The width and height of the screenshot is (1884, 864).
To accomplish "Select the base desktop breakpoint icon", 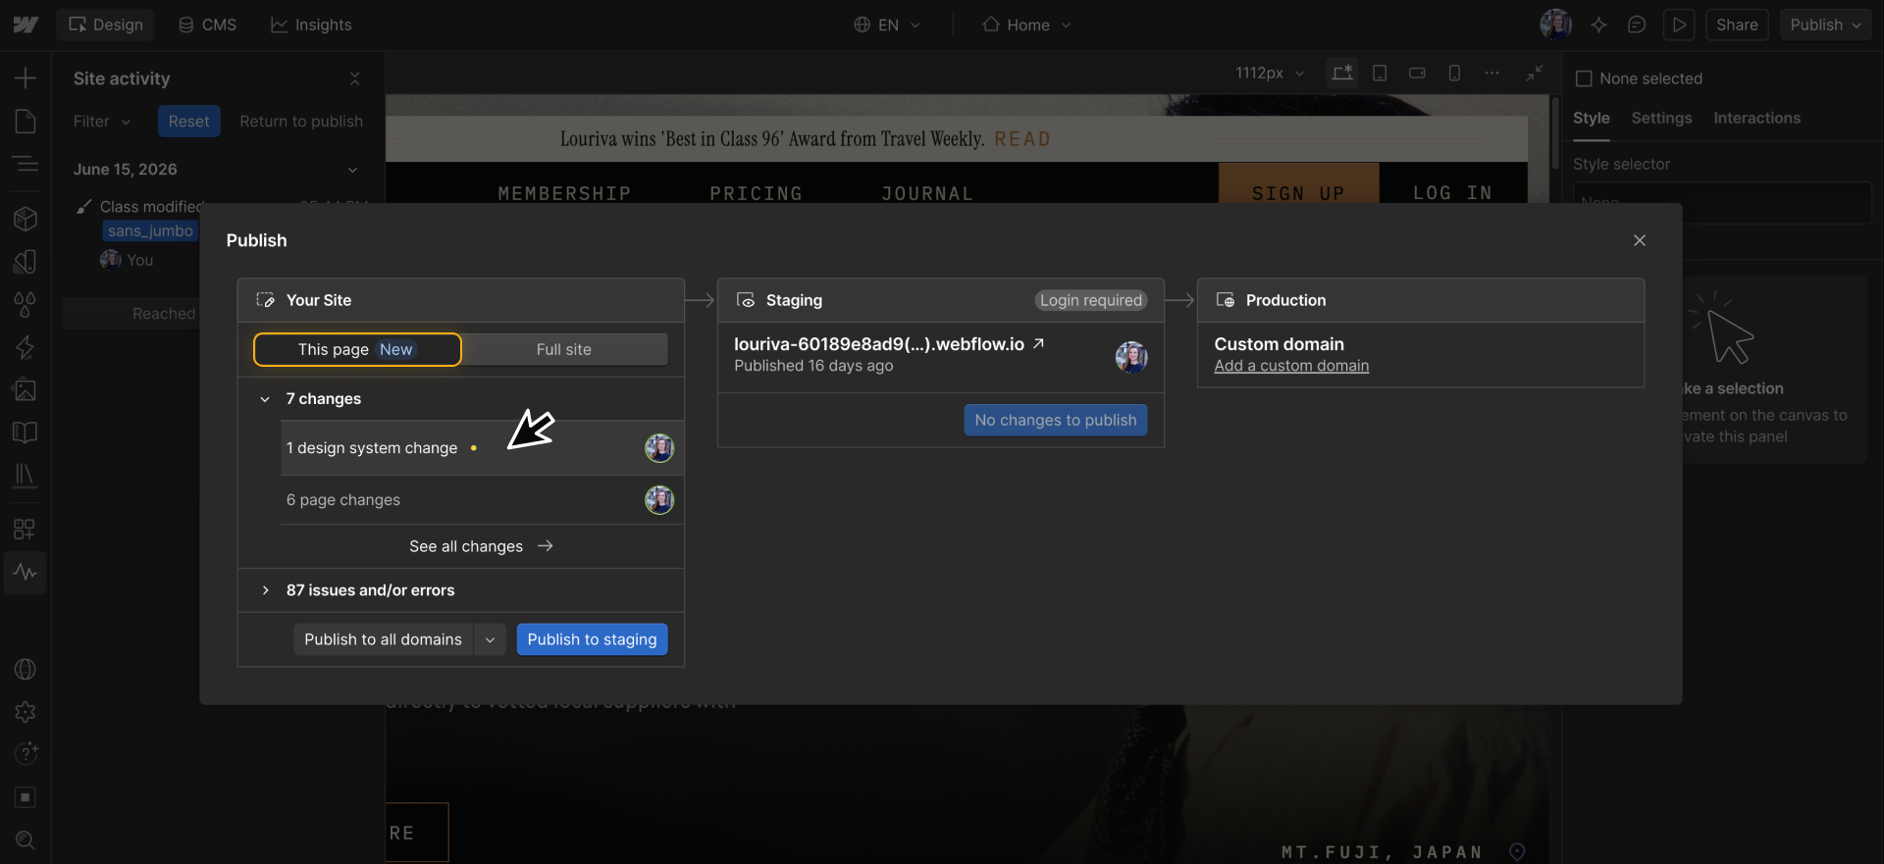I will [1341, 73].
